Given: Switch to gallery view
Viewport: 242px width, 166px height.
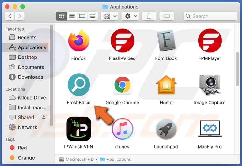Looking at the screenshot, I should click(93, 16).
